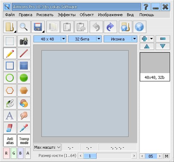Select the outlined green ellipse tool
174x162 pixels.
click(x=10, y=78)
